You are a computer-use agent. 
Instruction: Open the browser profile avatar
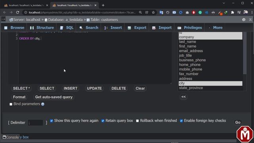coord(246,12)
